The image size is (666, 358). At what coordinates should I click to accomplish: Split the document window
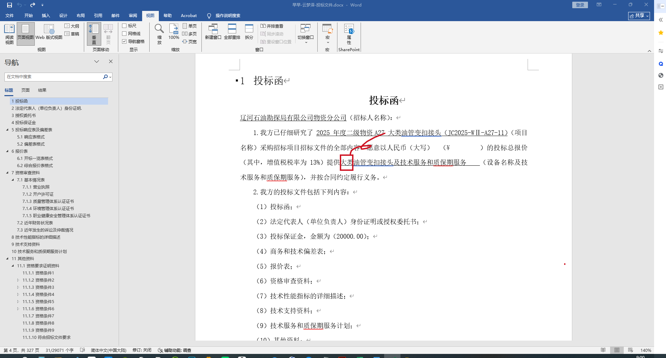click(x=249, y=32)
